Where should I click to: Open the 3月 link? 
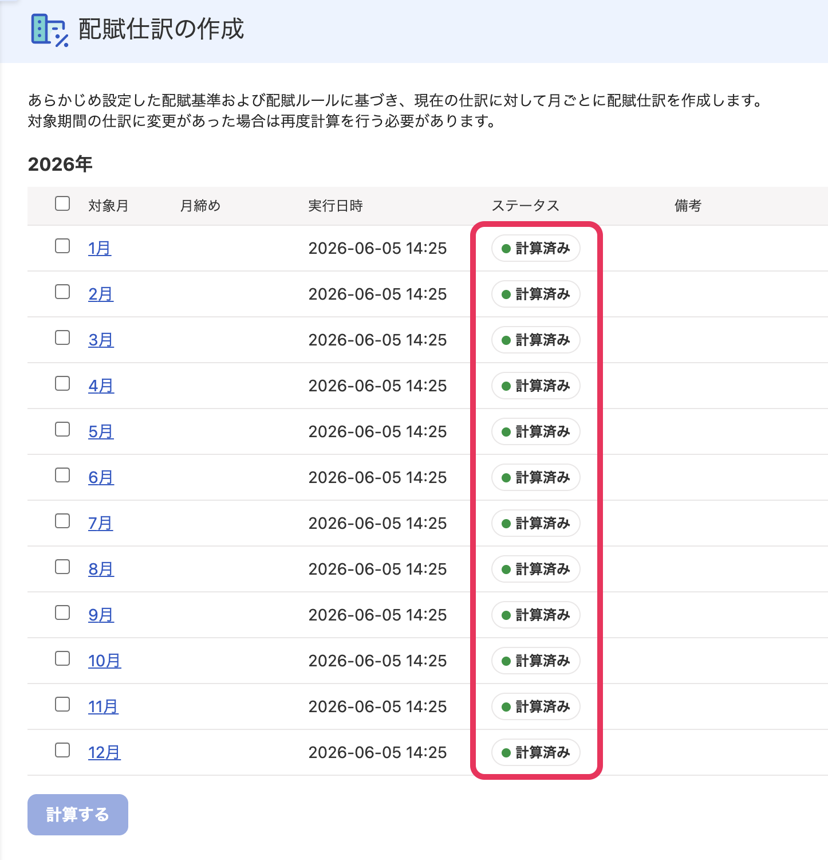point(101,340)
